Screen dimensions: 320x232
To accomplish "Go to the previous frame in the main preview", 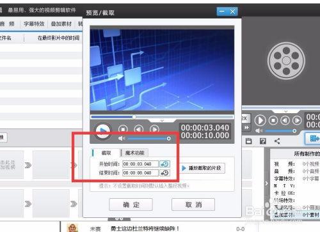I will 285,121.
